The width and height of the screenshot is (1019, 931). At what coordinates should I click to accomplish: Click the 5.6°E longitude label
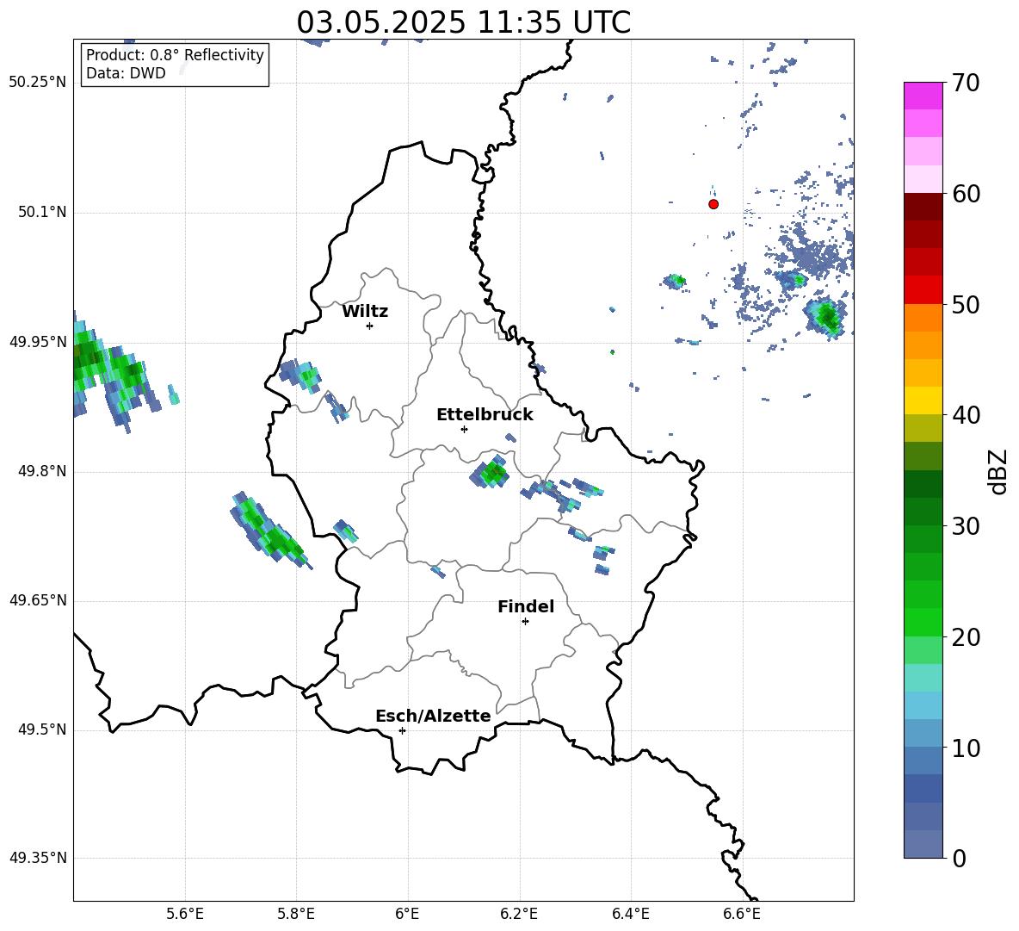[x=185, y=914]
